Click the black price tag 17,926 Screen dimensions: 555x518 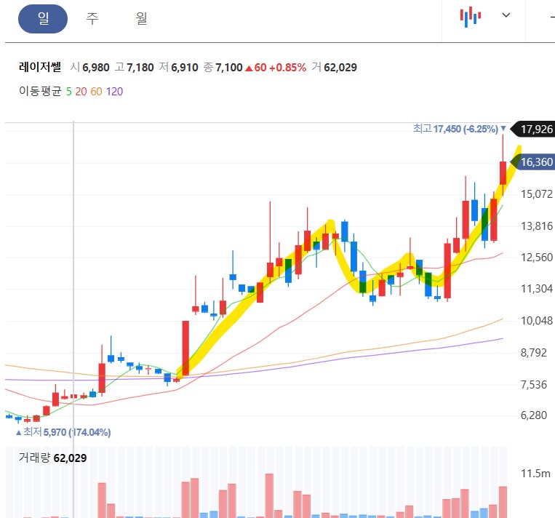532,129
